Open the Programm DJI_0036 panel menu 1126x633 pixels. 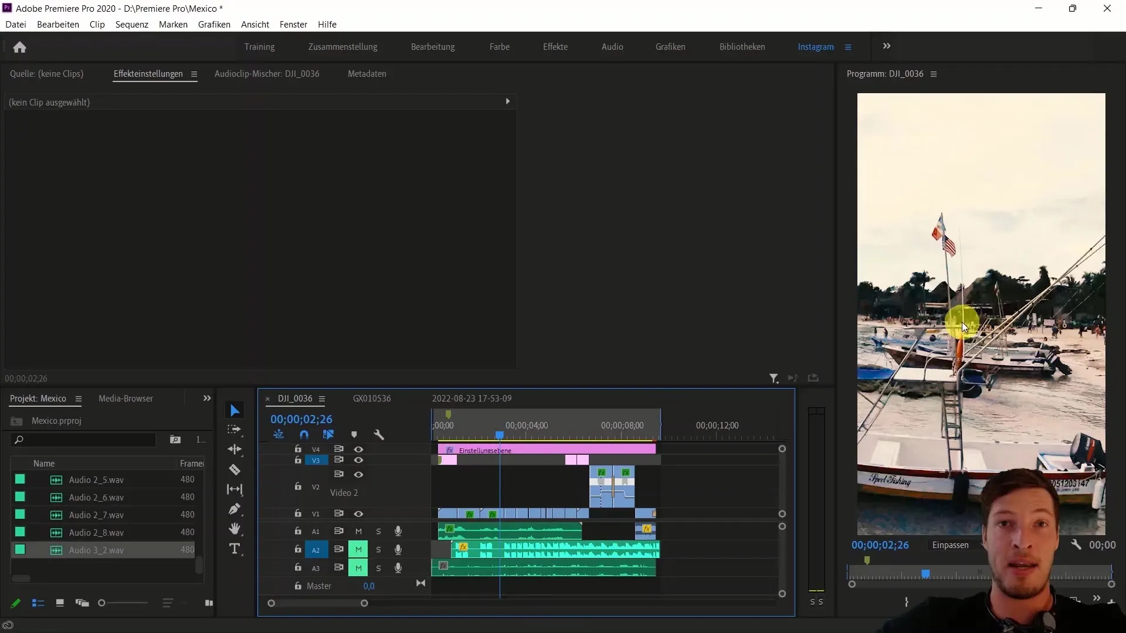click(x=934, y=74)
